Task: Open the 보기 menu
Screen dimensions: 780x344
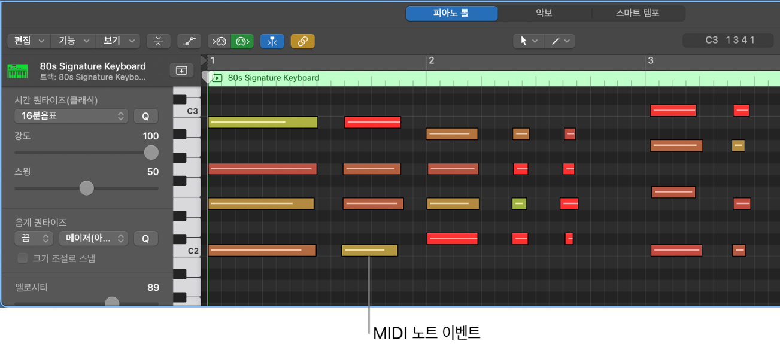Action: 118,41
